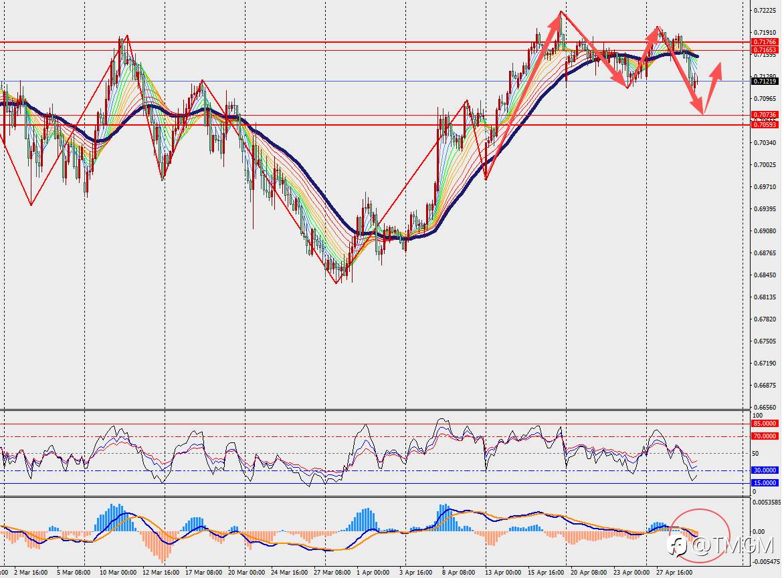The image size is (782, 578).
Task: Click the 20 Apr 08:00 time label
Action: (589, 573)
